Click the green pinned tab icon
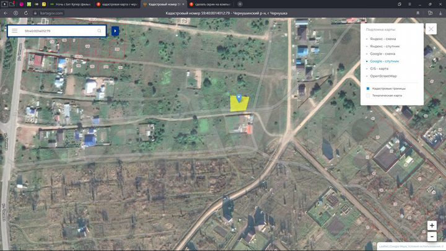The image size is (446, 251). [29, 4]
